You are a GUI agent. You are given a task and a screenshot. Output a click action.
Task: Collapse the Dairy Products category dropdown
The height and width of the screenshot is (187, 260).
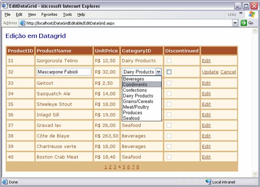159,72
